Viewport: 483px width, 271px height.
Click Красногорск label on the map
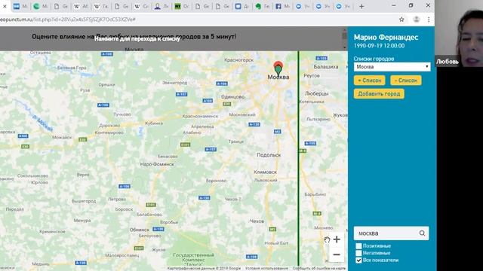coord(238,60)
